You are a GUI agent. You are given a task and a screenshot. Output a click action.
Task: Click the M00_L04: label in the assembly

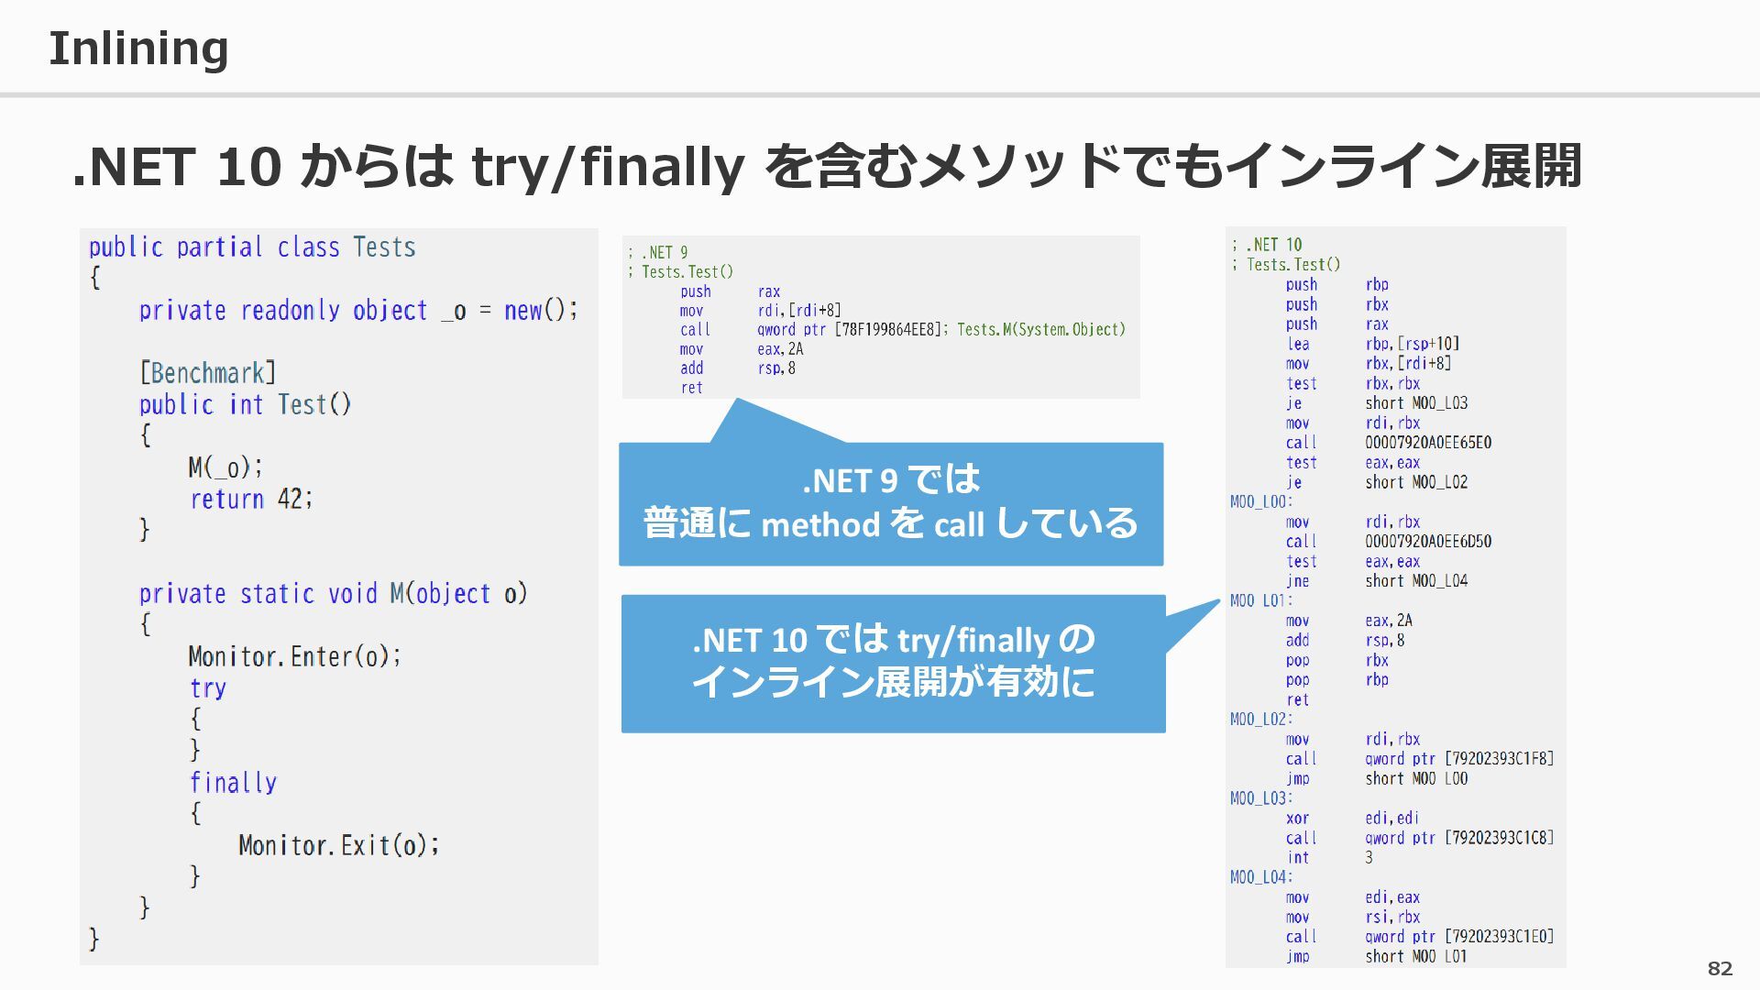pyautogui.click(x=1260, y=877)
